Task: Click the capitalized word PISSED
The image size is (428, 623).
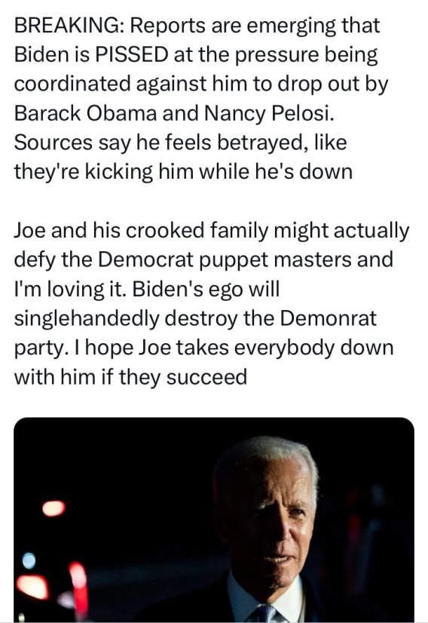Action: [131, 55]
